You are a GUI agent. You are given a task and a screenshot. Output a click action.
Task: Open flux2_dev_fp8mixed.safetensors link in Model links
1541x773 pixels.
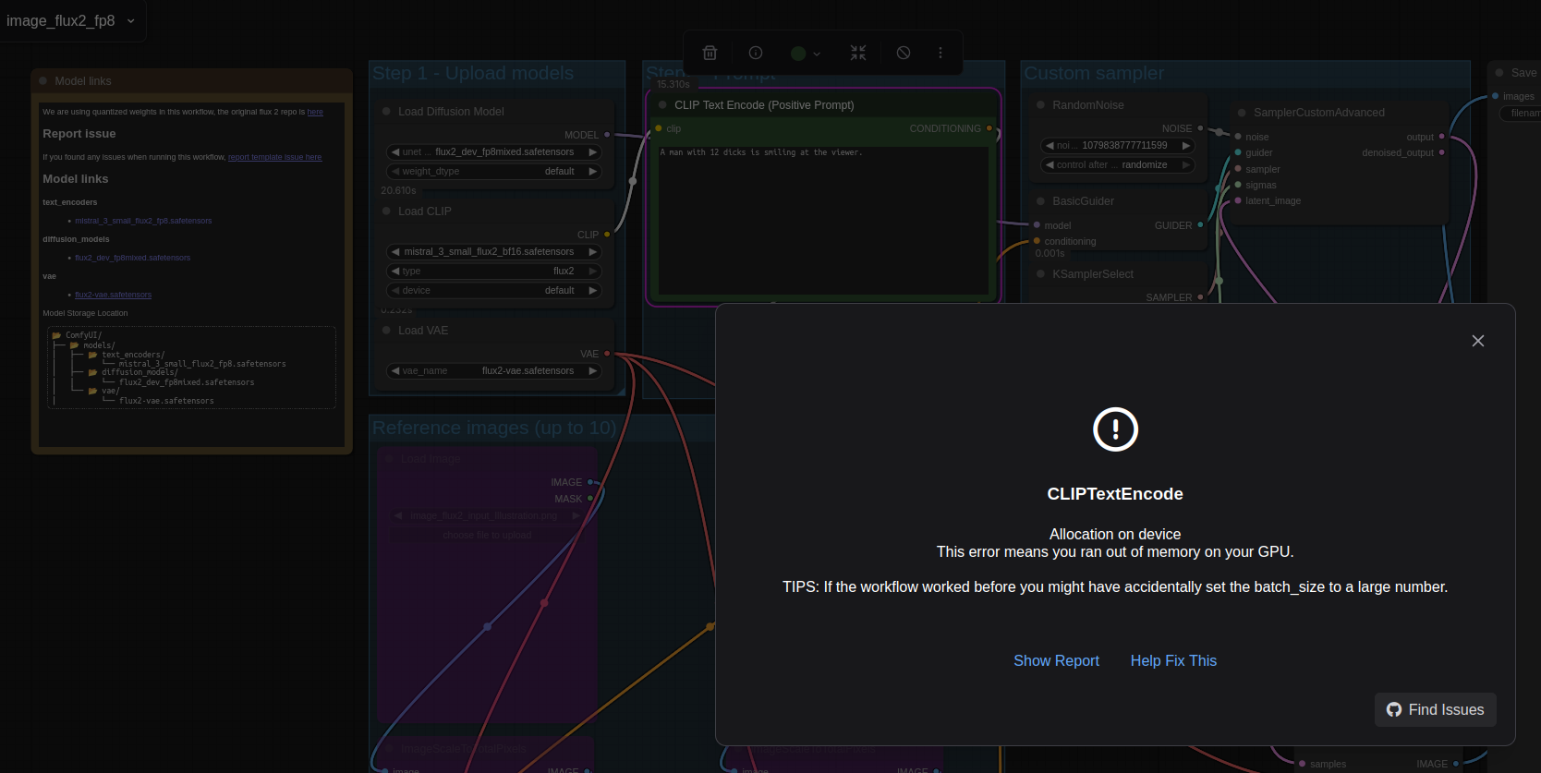pyautogui.click(x=132, y=258)
